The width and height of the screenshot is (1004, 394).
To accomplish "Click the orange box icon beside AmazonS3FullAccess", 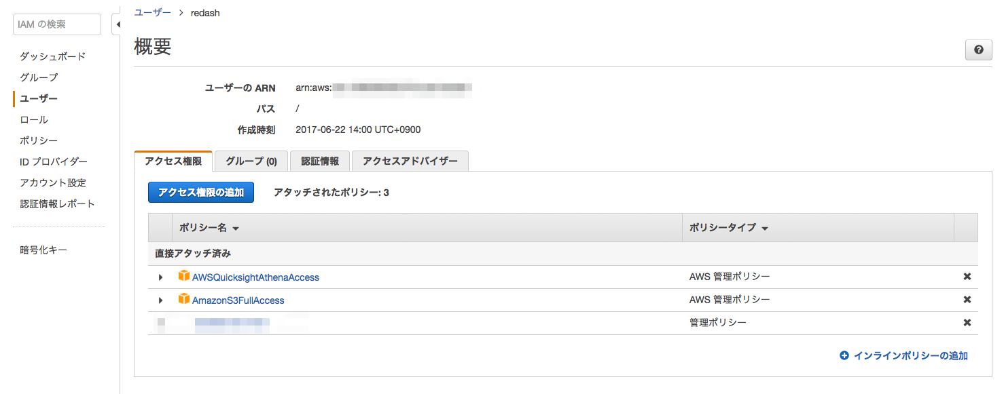I will point(184,299).
